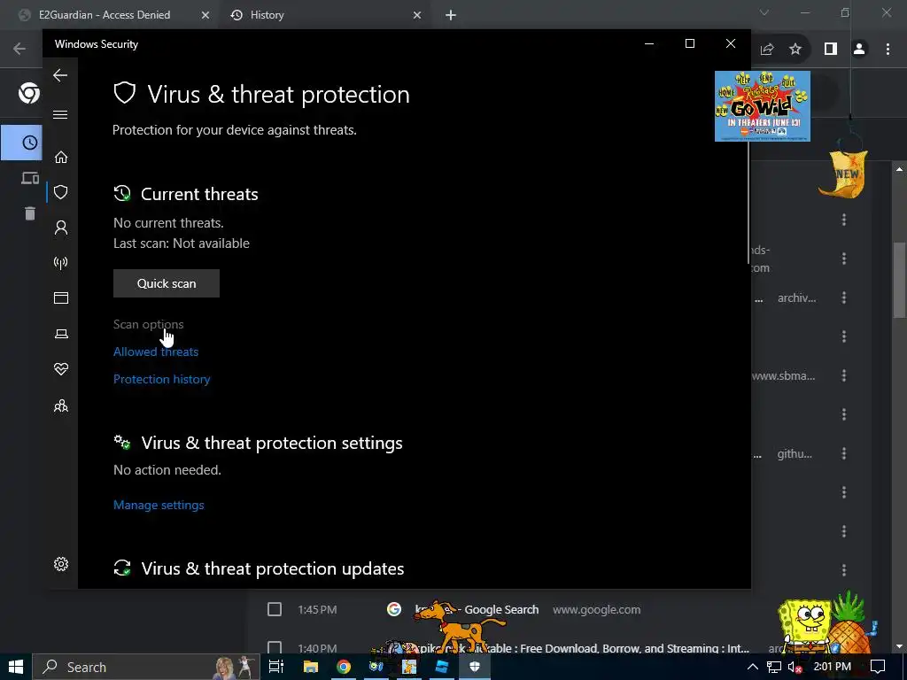907x680 pixels.
Task: Open more actions for the githu... entry
Action: (844, 453)
